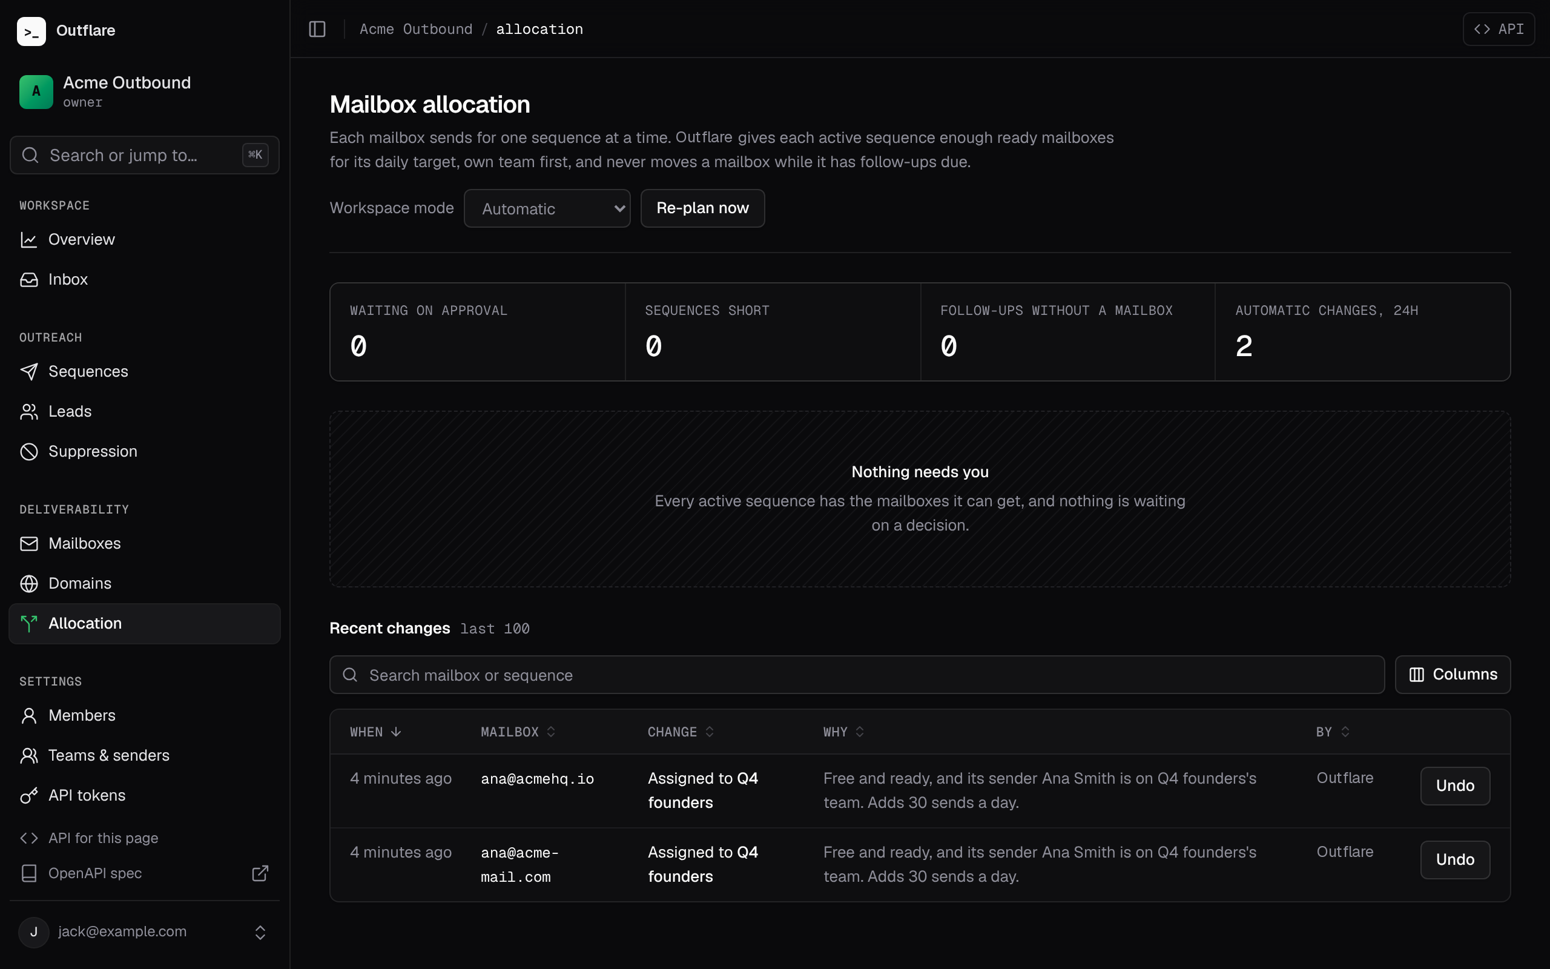This screenshot has width=1550, height=969.
Task: Click the Leads people icon
Action: pos(29,411)
